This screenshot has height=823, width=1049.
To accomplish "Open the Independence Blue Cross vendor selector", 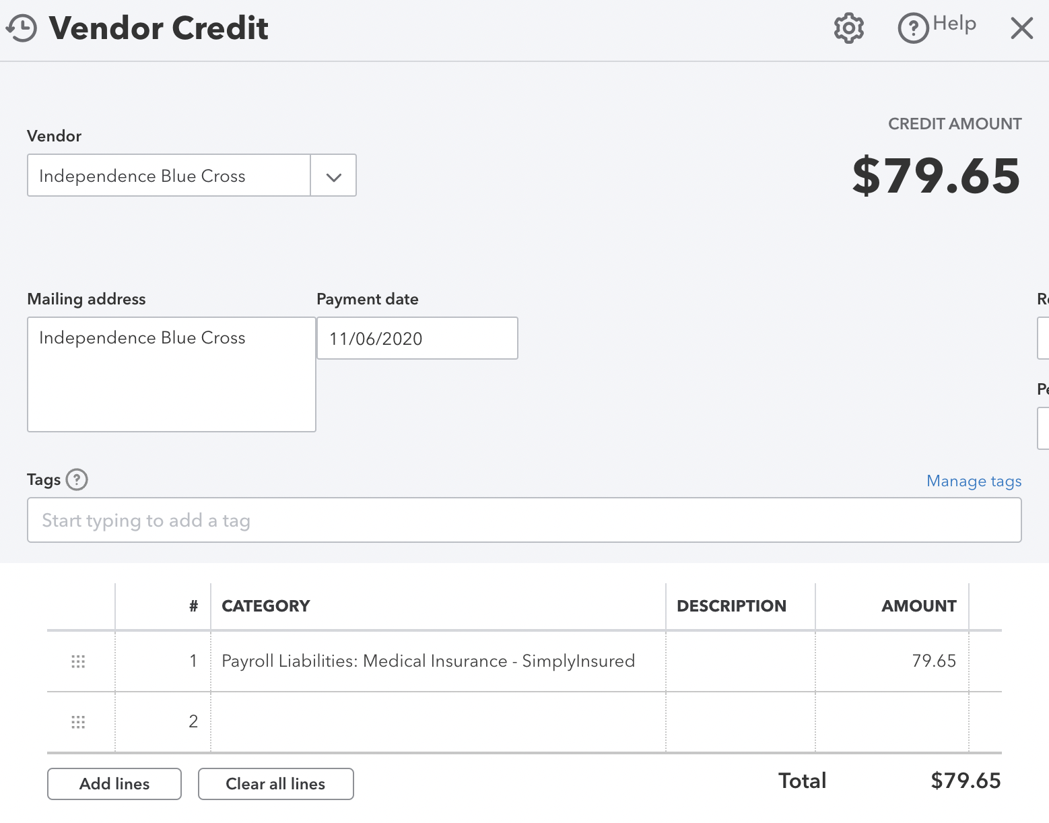I will (168, 176).
